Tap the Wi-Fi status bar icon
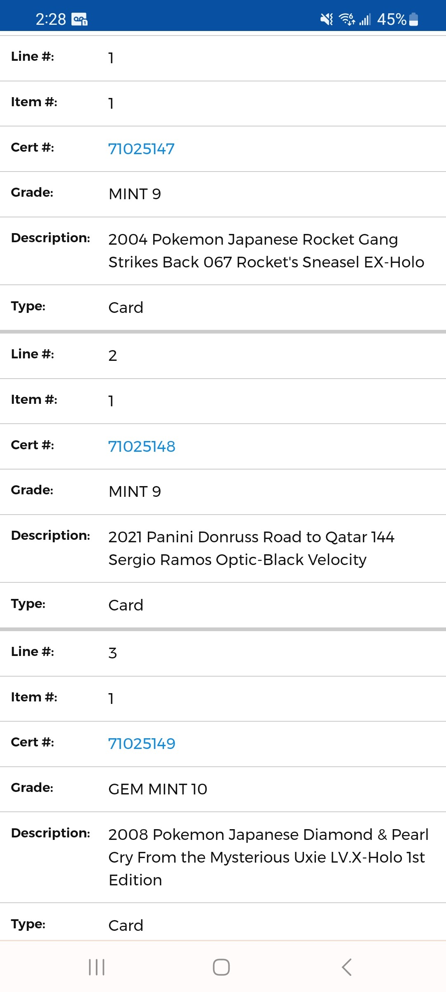446x992 pixels. tap(346, 19)
